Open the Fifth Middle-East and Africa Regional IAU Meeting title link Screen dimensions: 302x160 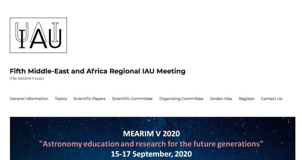pos(97,71)
